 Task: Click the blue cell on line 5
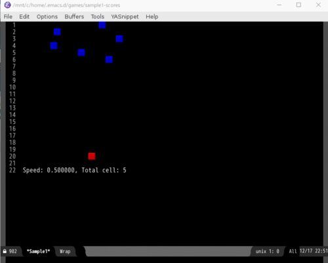[81, 52]
